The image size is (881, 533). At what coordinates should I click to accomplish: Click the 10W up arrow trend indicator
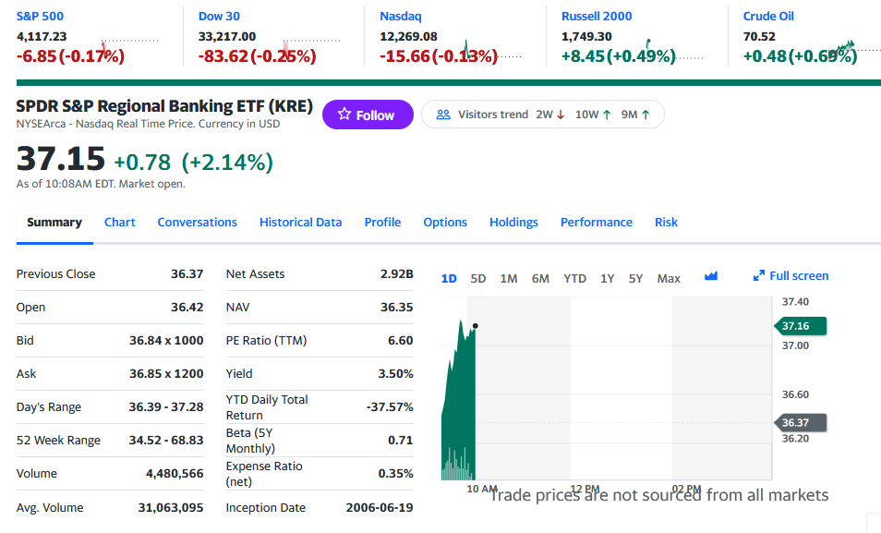click(607, 115)
